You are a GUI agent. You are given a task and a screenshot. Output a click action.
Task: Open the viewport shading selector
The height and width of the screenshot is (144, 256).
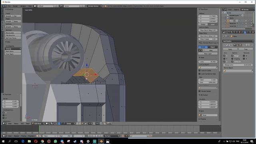47,124
